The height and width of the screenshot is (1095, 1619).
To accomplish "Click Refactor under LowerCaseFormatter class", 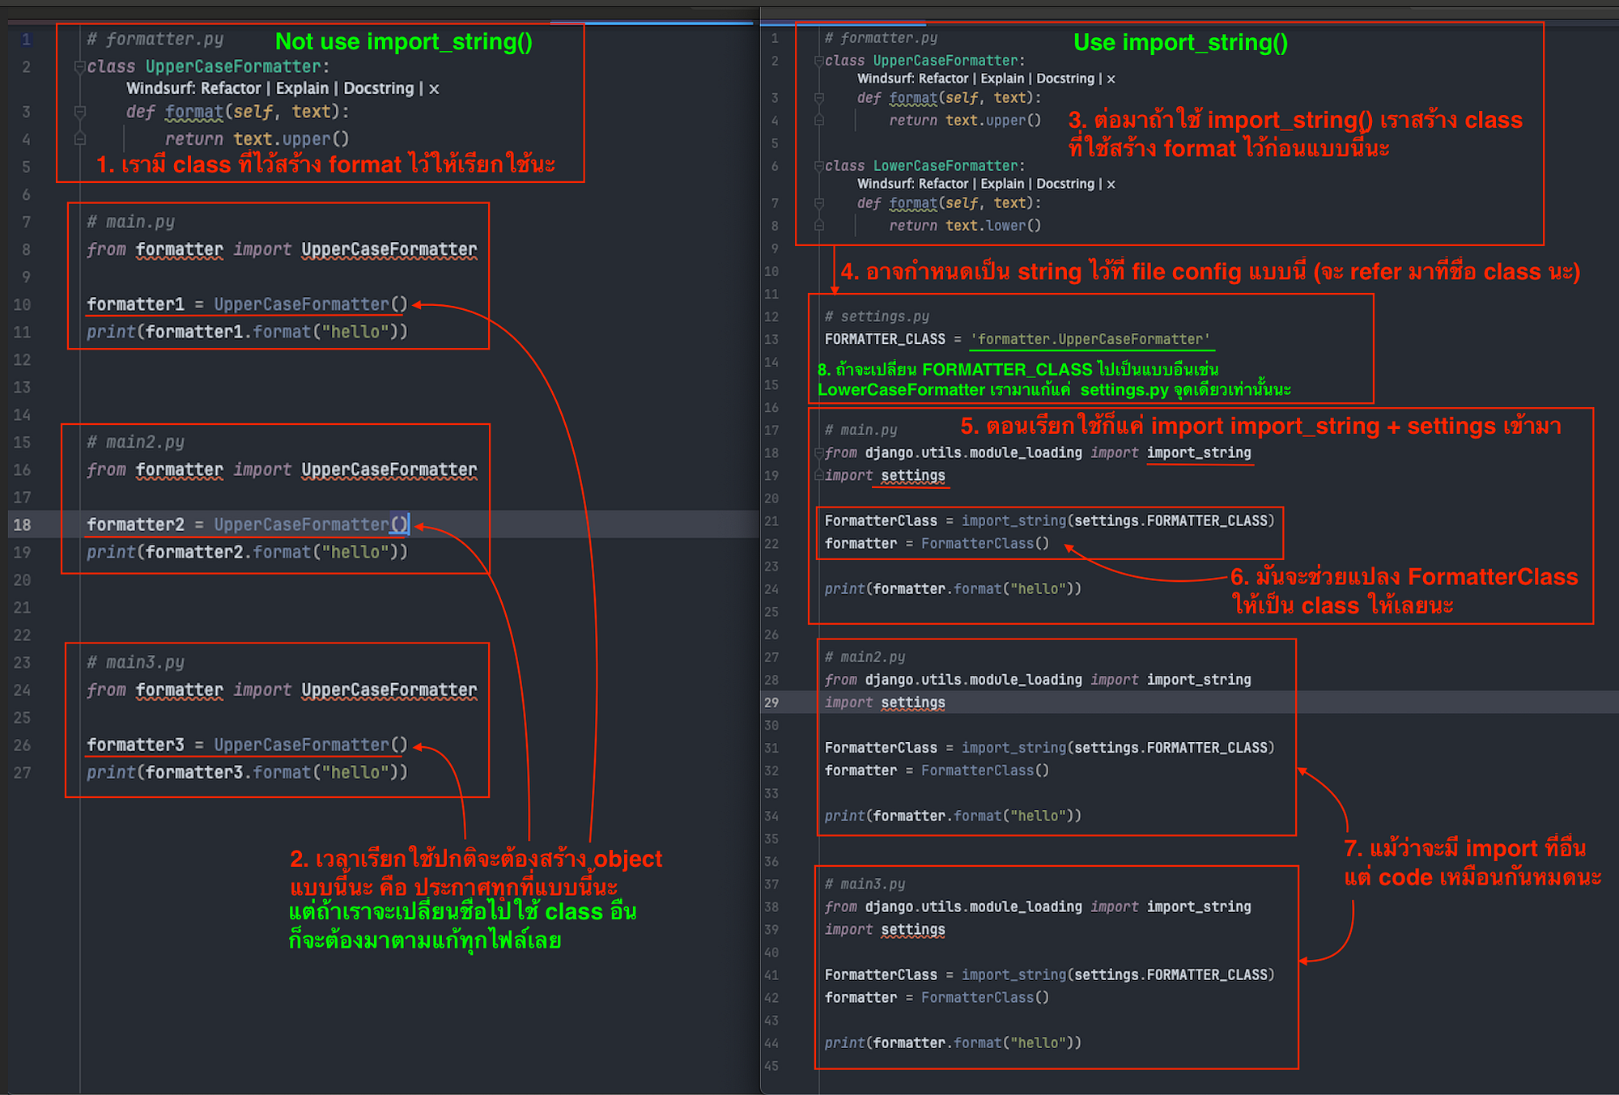I will 943,185.
